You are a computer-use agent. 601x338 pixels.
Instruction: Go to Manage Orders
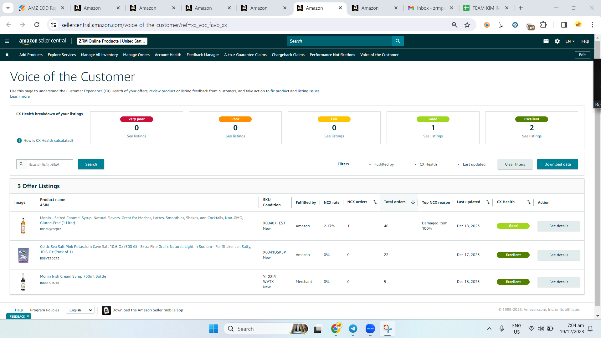click(x=136, y=55)
